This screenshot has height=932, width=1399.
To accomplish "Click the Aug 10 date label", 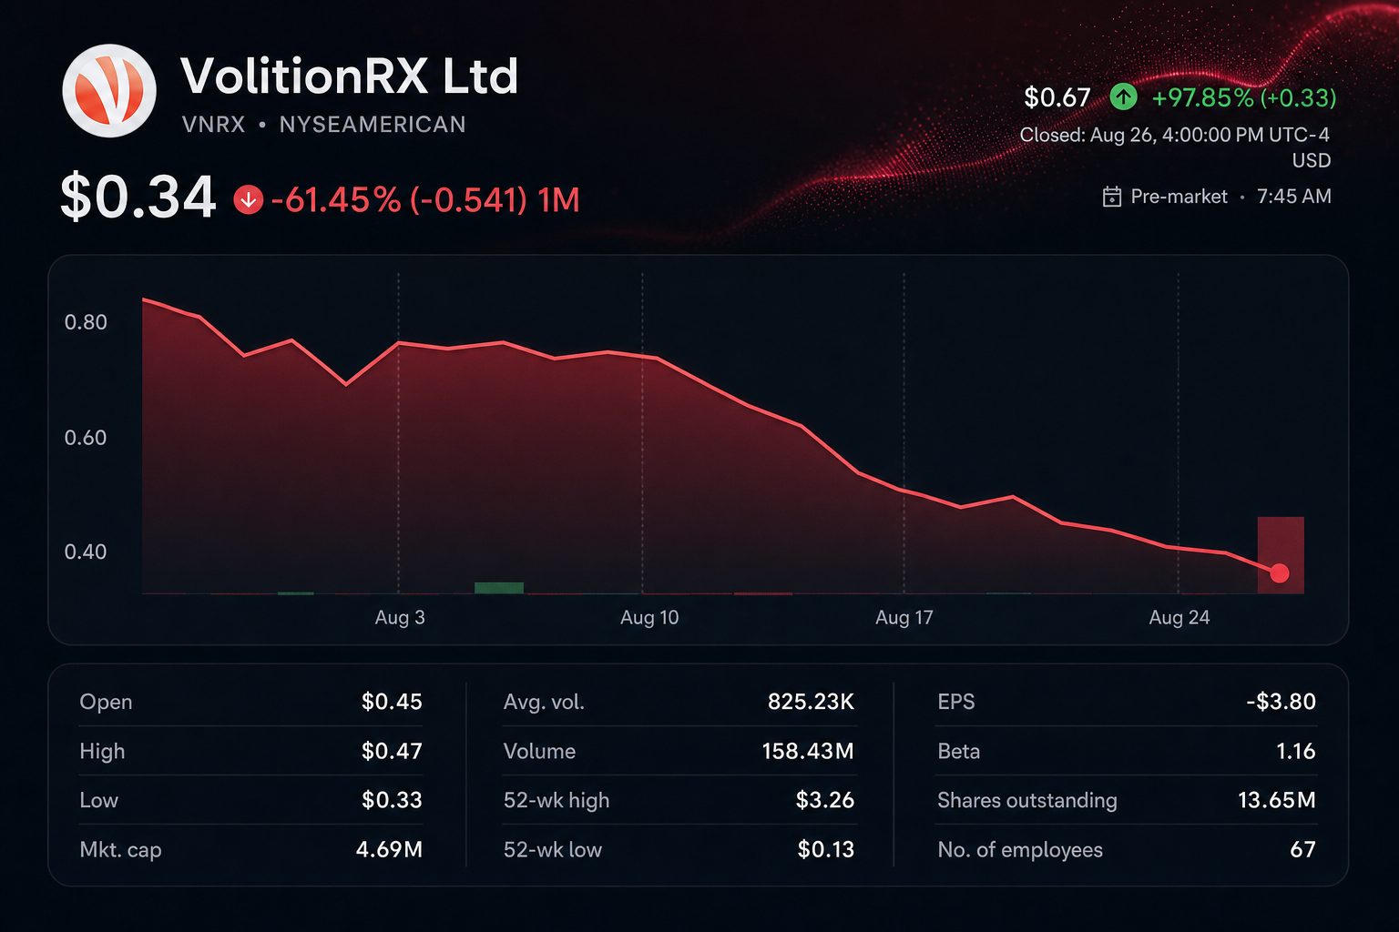I will [649, 617].
